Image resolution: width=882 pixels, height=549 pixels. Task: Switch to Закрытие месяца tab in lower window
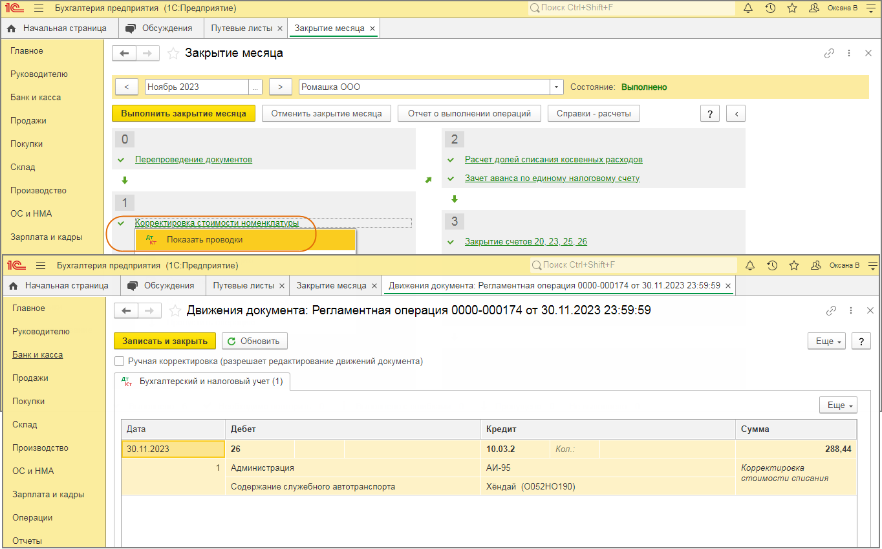coord(336,285)
